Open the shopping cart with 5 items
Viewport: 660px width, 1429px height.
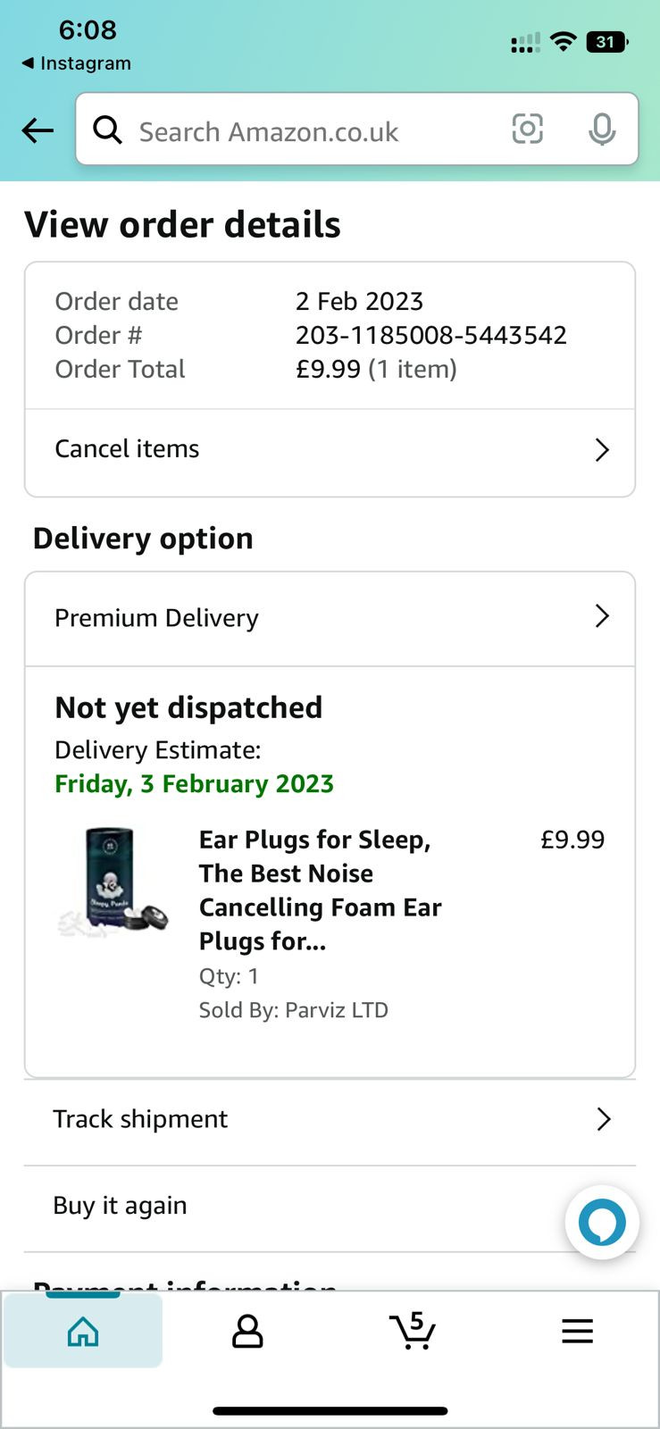pos(413,1331)
